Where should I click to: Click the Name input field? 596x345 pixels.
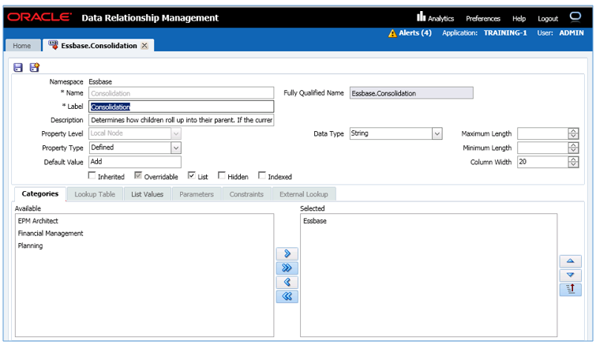pyautogui.click(x=182, y=93)
